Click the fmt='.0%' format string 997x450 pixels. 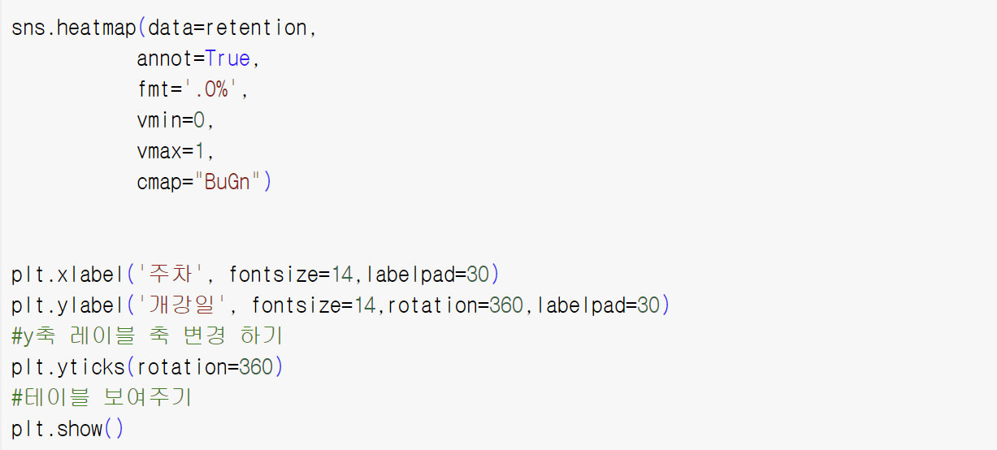(x=188, y=89)
